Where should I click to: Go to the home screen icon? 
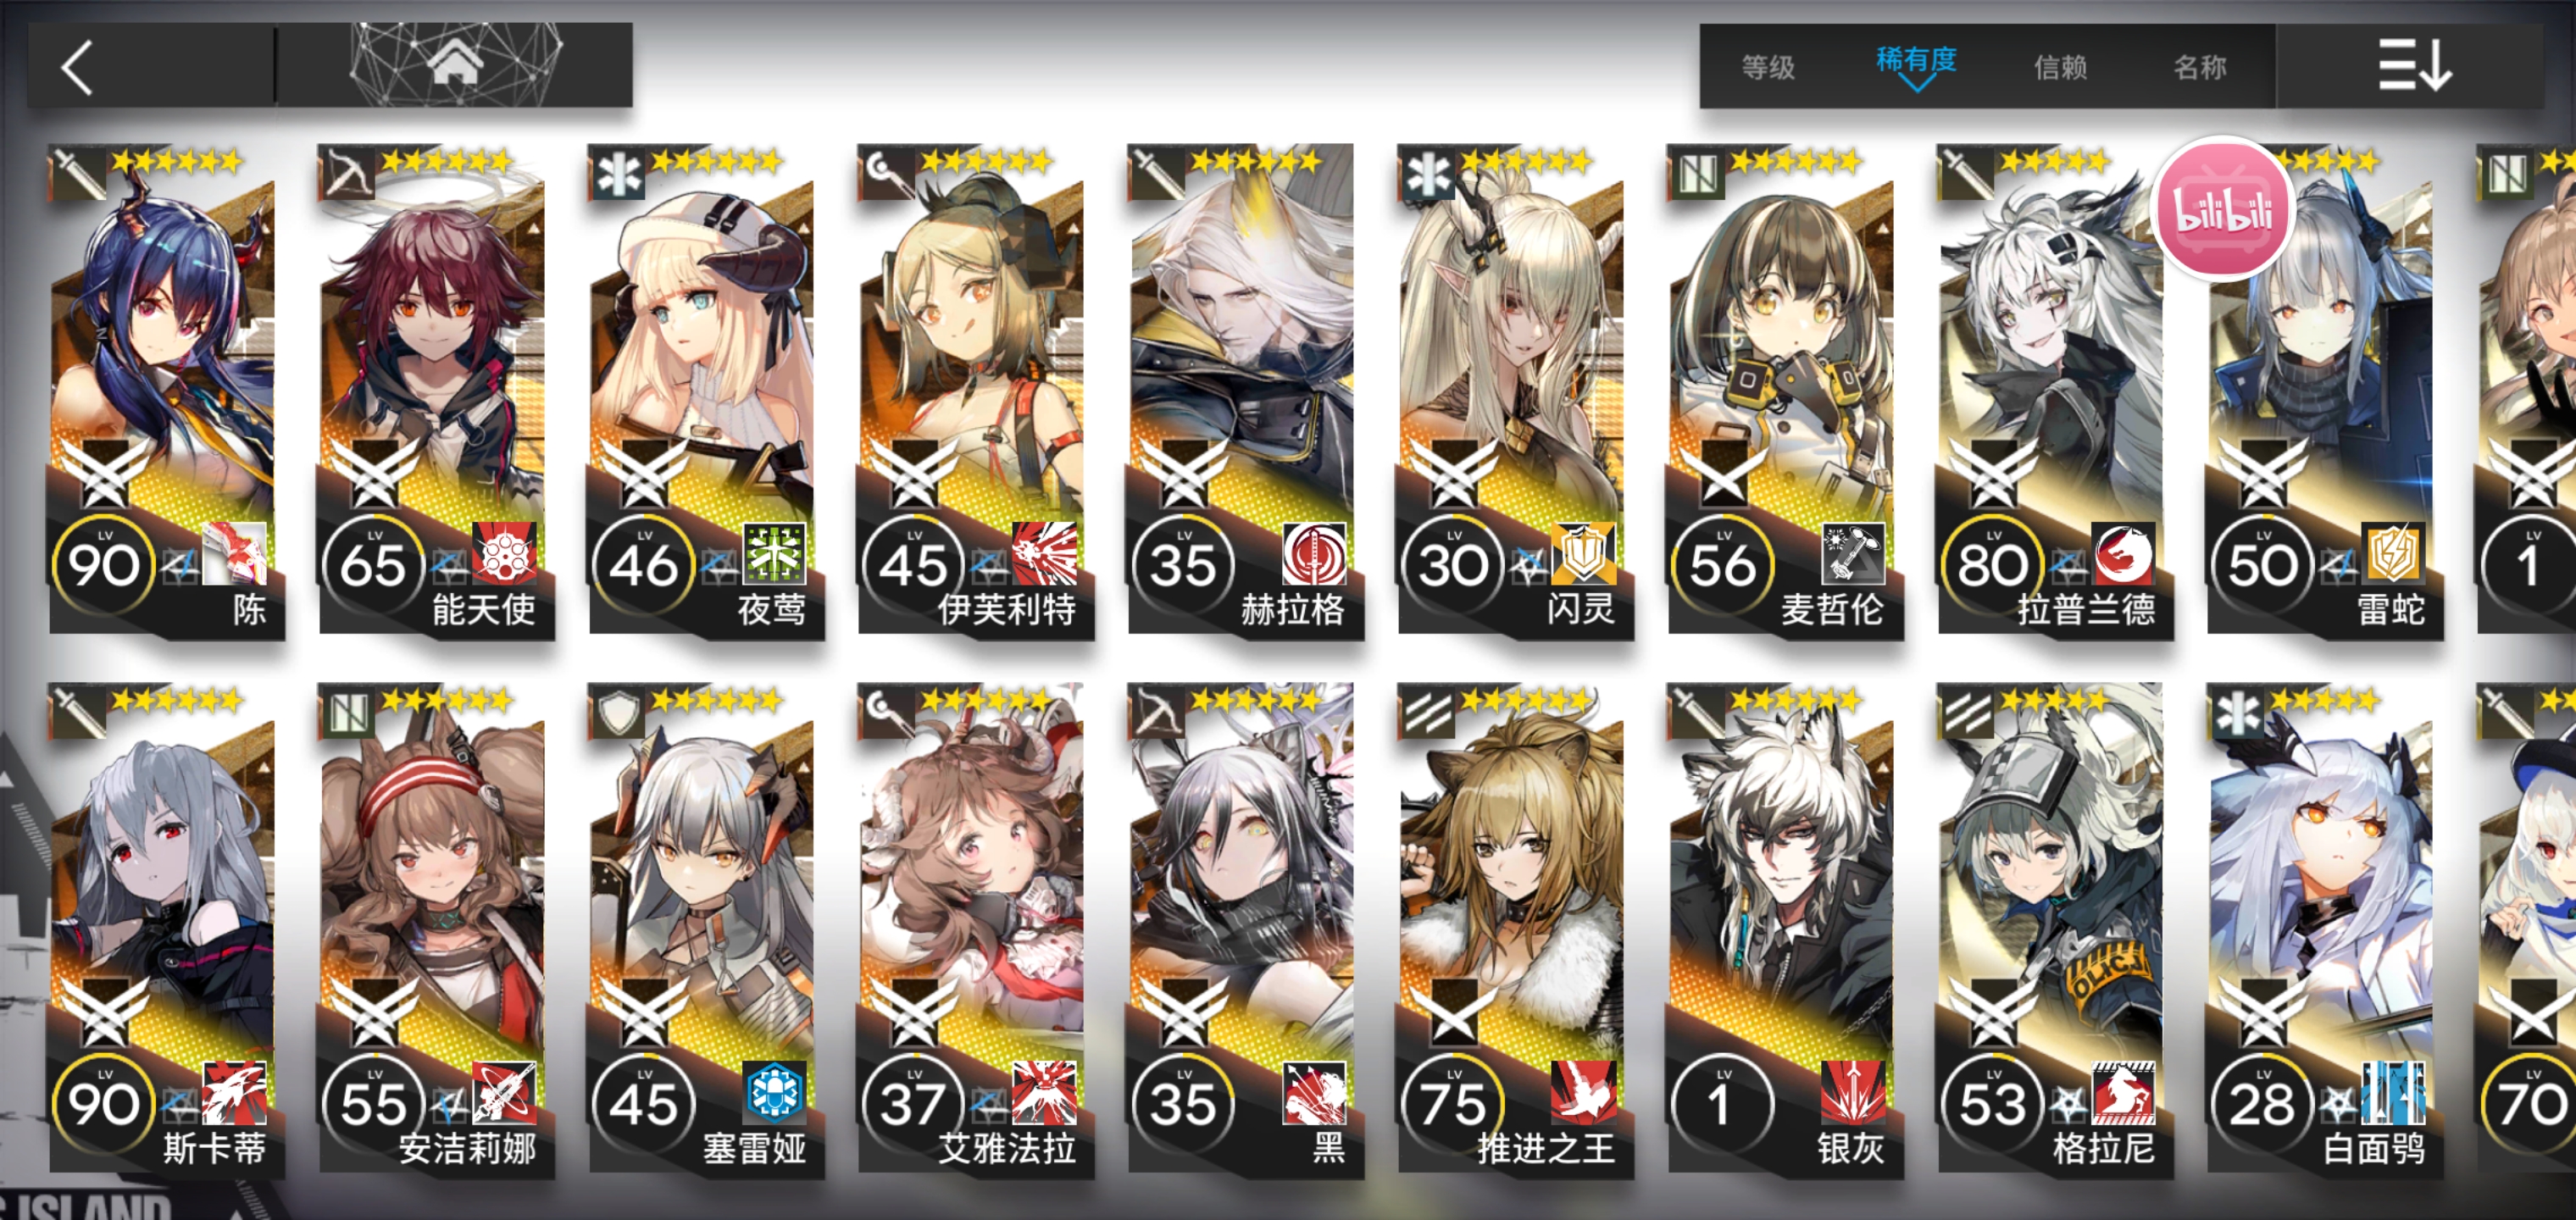click(455, 65)
